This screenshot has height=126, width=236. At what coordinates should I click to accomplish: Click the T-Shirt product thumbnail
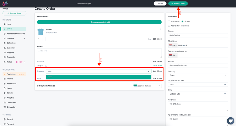(40, 32)
